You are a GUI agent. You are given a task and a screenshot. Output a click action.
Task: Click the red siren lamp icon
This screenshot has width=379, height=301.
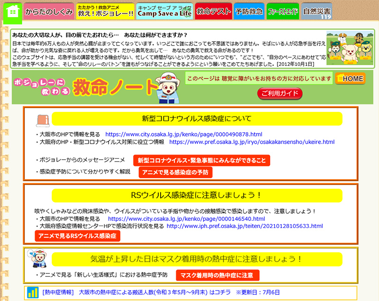click(x=43, y=120)
